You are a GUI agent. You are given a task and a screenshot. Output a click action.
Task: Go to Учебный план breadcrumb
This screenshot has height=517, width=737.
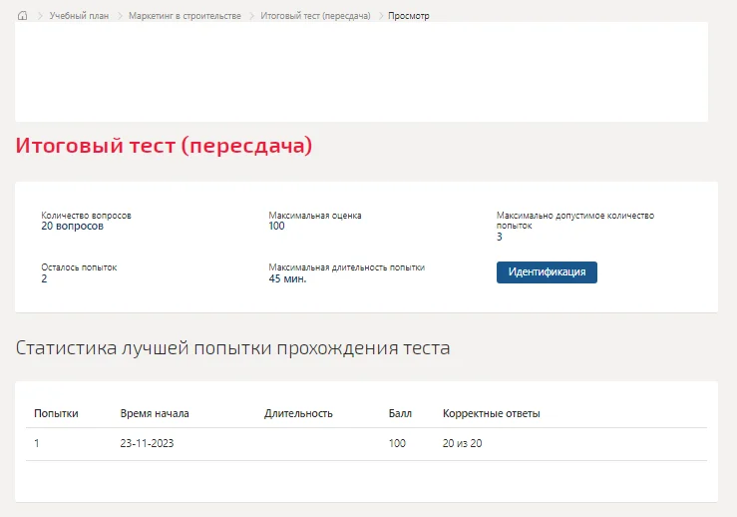[79, 16]
